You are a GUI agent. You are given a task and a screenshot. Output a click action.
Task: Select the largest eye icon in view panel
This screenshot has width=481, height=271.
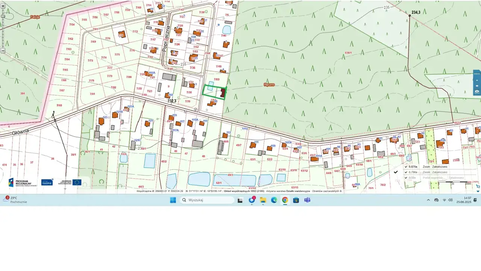(x=477, y=92)
